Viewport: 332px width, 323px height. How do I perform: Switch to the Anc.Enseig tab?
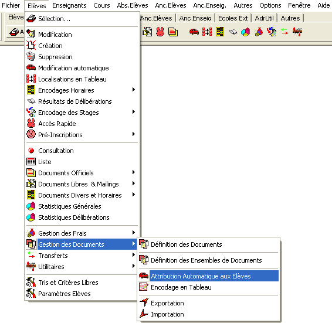(x=195, y=18)
